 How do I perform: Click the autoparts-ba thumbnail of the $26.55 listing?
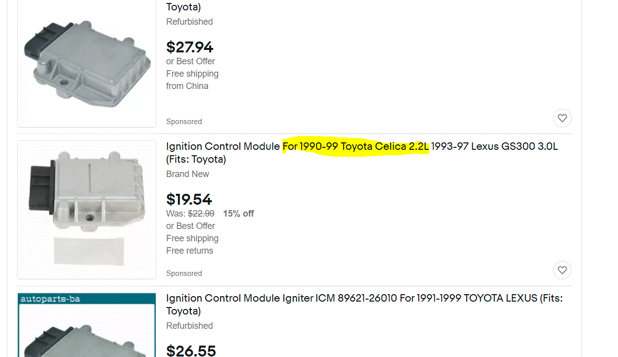coord(87,326)
